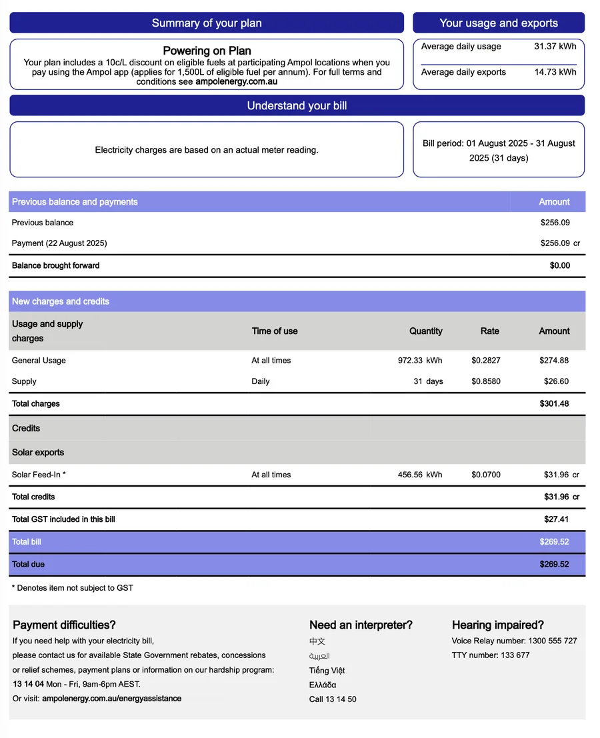600x738 pixels.
Task: Select the actual meter reading statement
Action: 207,150
